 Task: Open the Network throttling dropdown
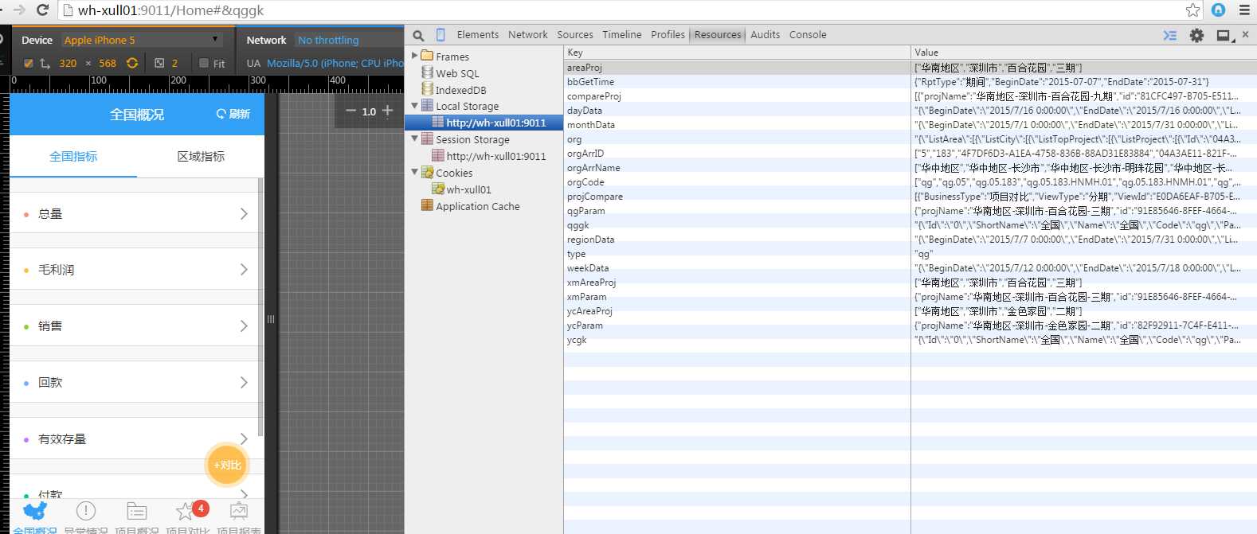coord(349,40)
